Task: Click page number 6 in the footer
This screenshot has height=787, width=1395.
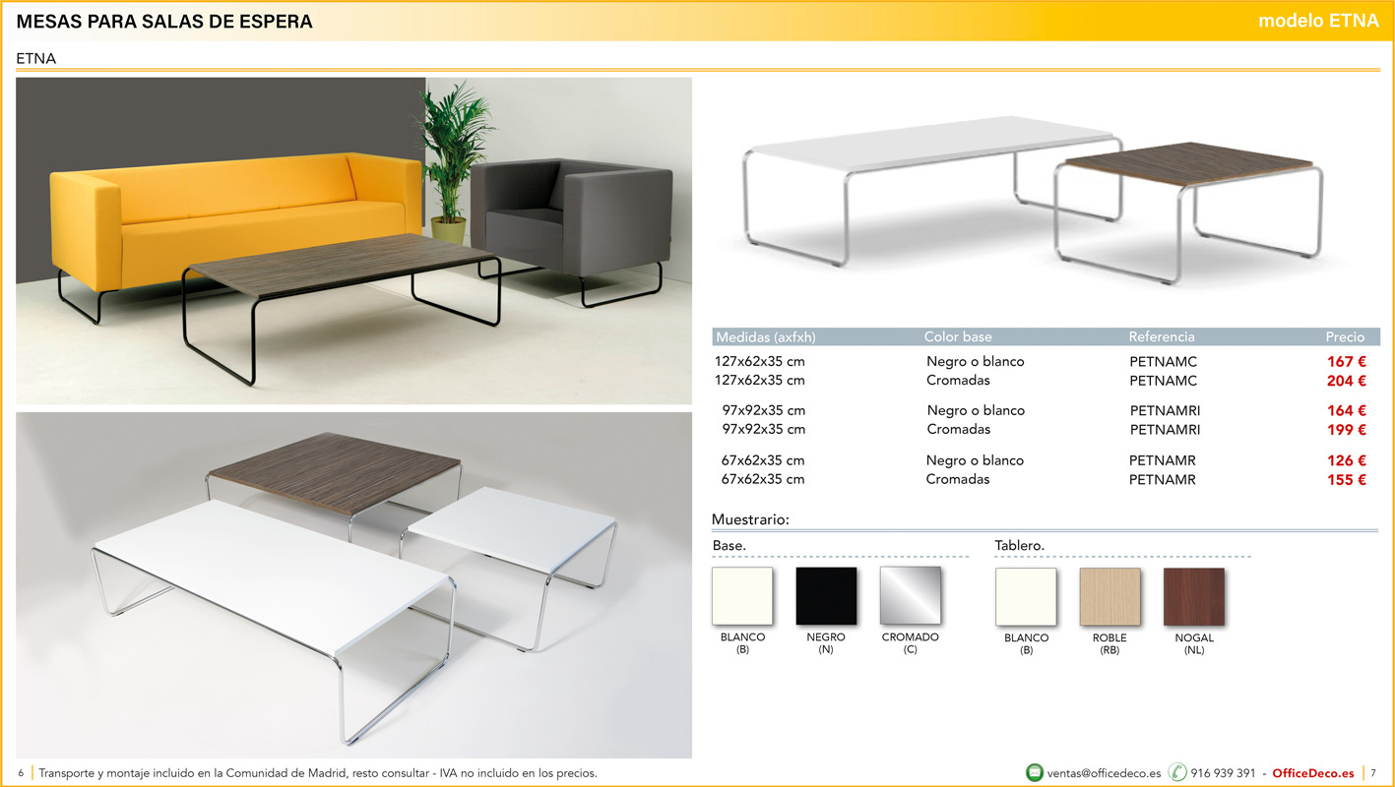Action: (21, 773)
